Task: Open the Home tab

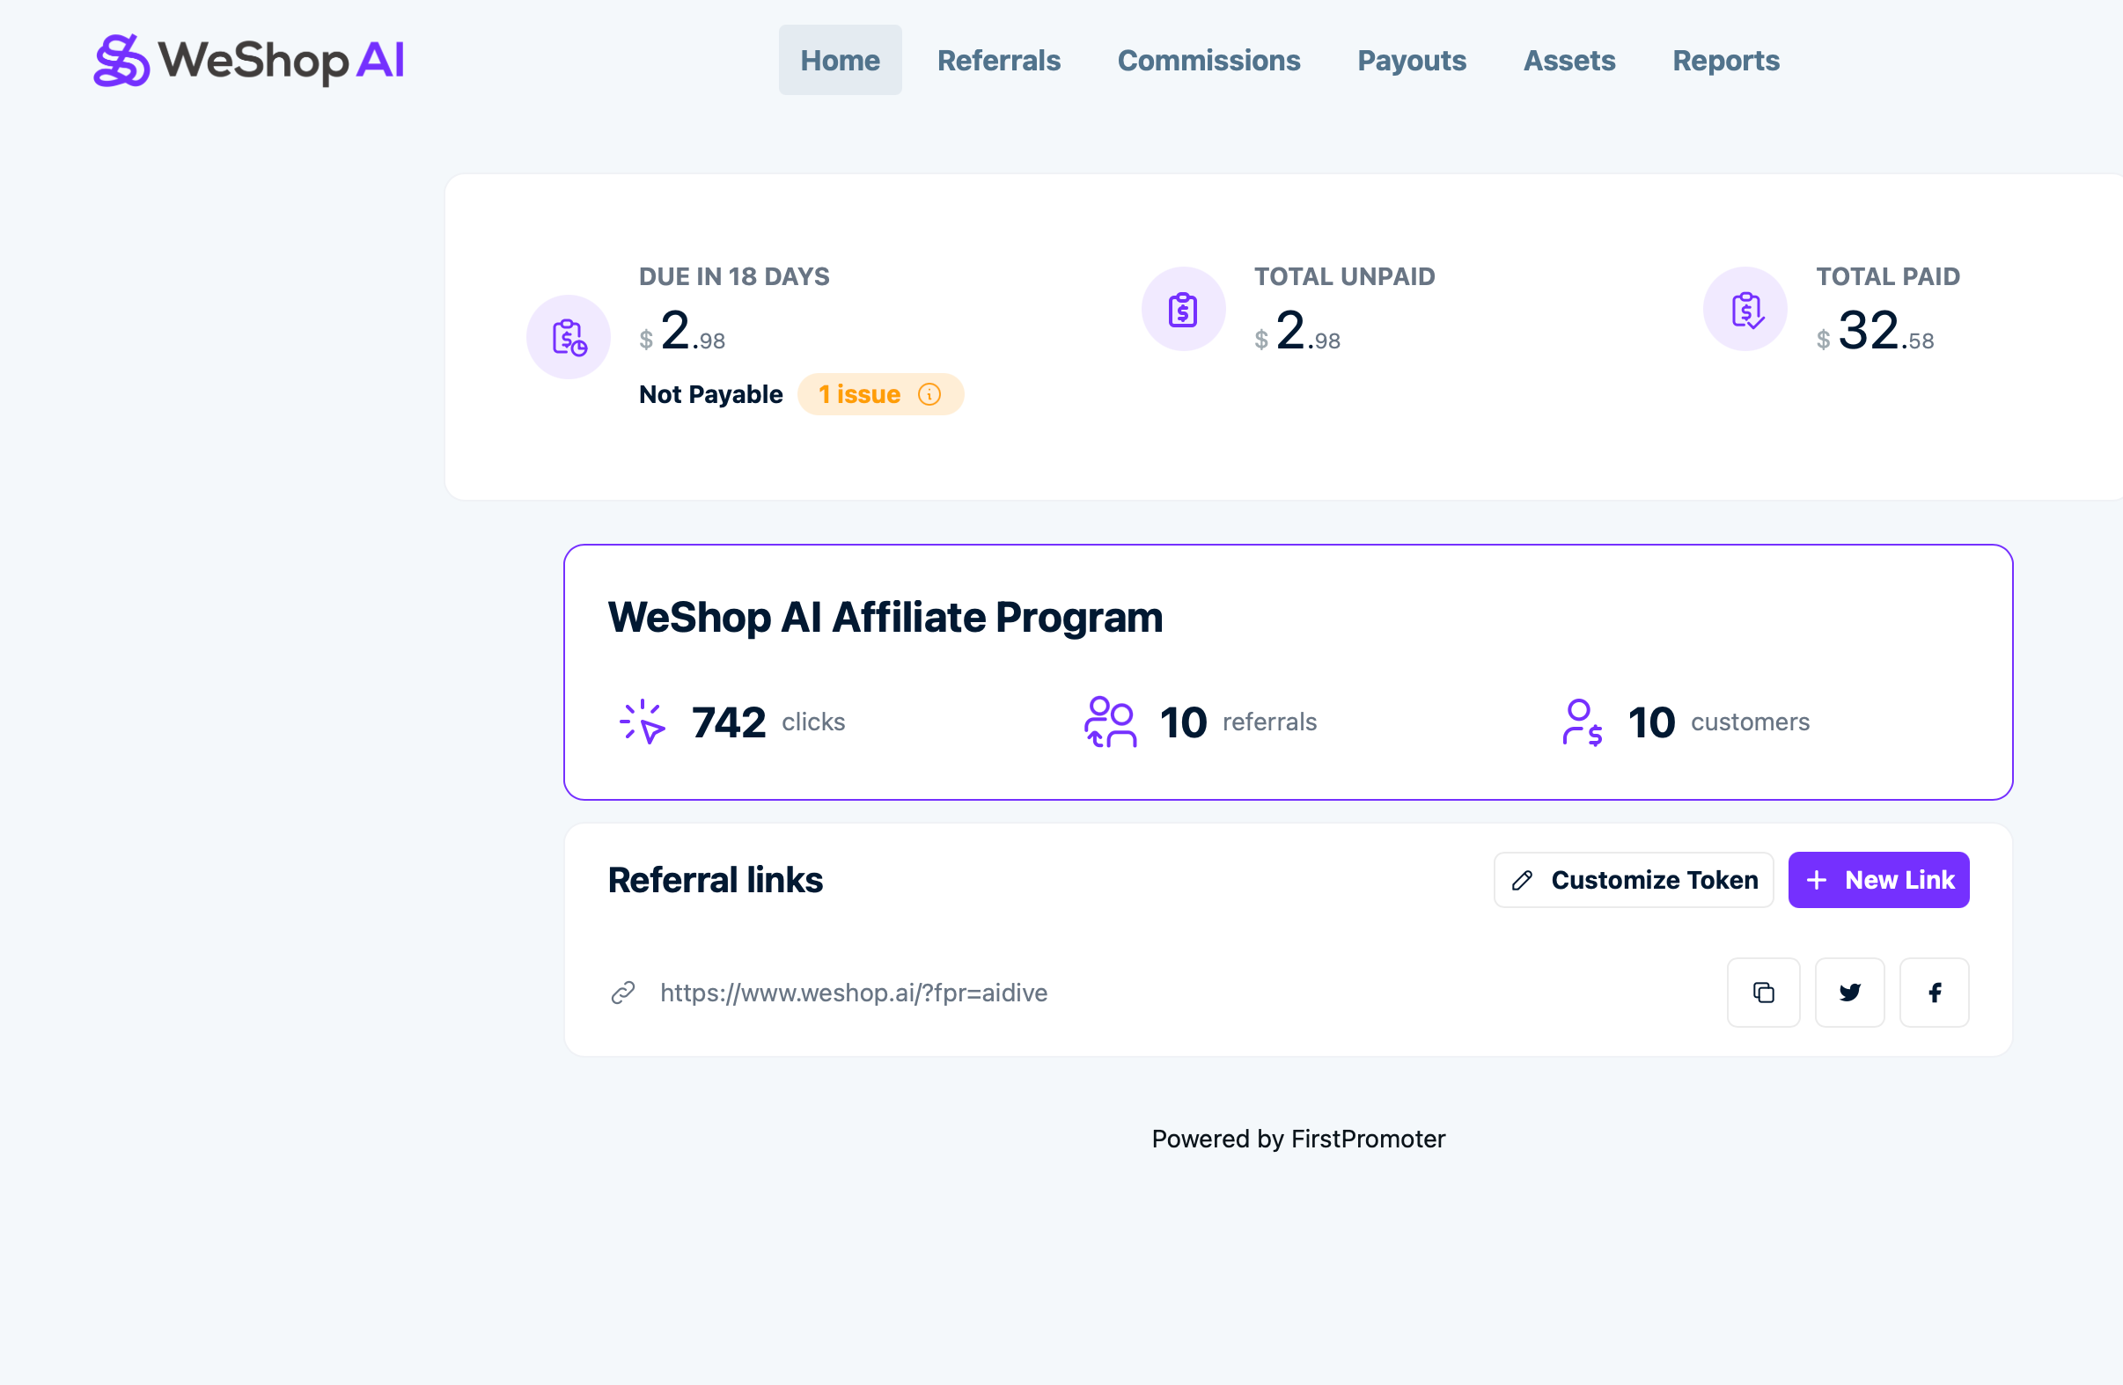Action: coord(840,60)
